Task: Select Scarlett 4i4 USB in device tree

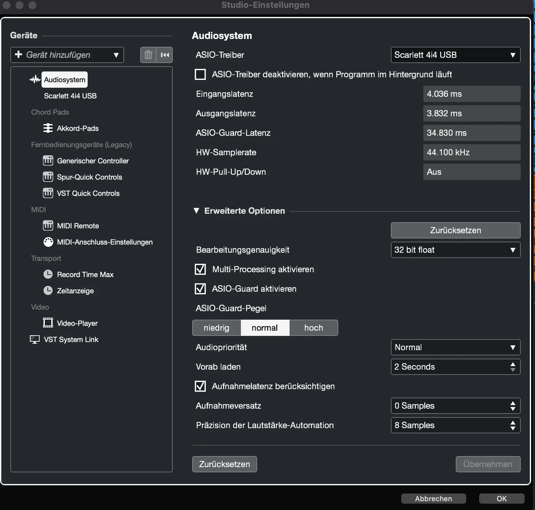Action: 70,96
